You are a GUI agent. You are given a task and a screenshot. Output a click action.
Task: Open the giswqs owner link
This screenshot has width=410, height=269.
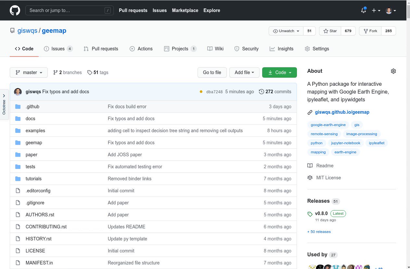(x=27, y=31)
